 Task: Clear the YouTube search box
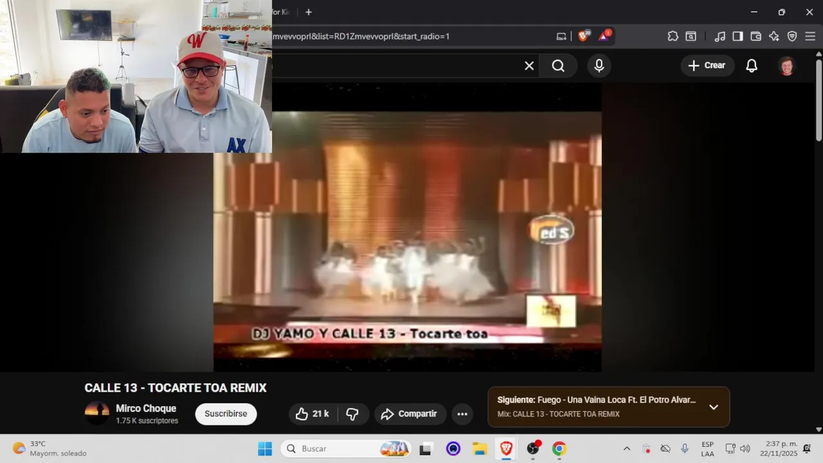point(529,66)
